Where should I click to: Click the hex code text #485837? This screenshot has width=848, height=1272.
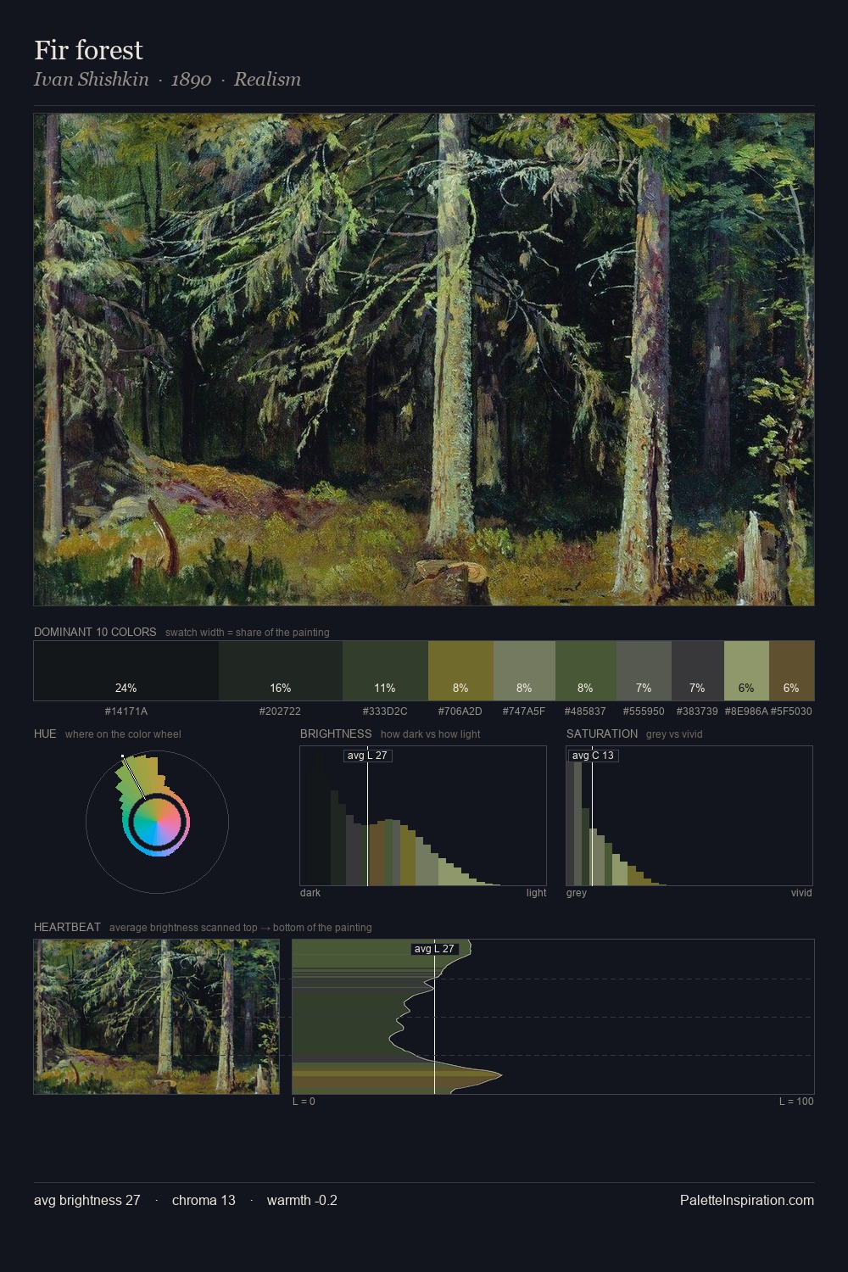585,711
